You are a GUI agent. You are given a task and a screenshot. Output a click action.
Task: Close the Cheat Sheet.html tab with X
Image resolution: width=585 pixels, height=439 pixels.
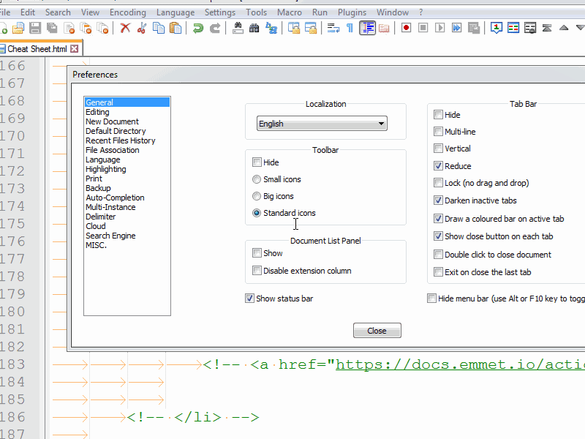(75, 49)
